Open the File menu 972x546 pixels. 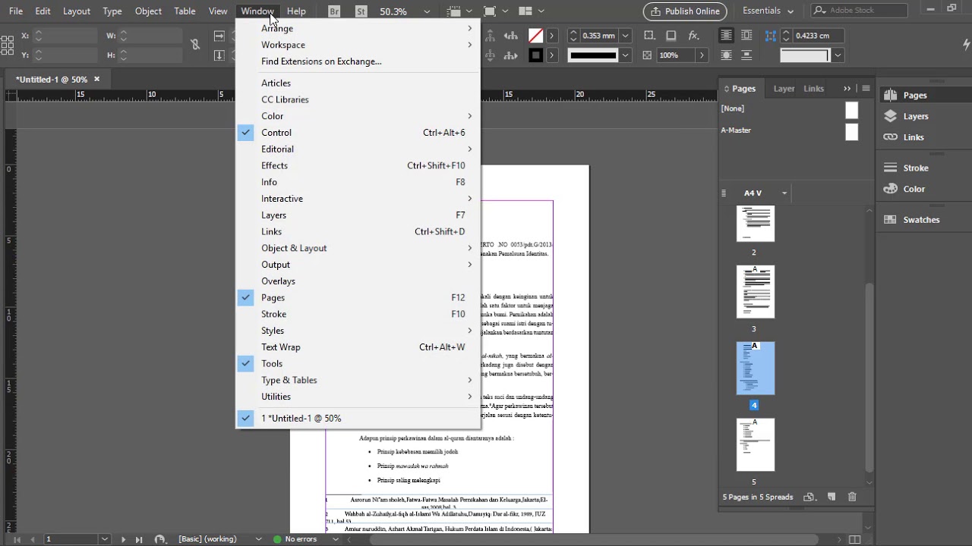[x=15, y=11]
